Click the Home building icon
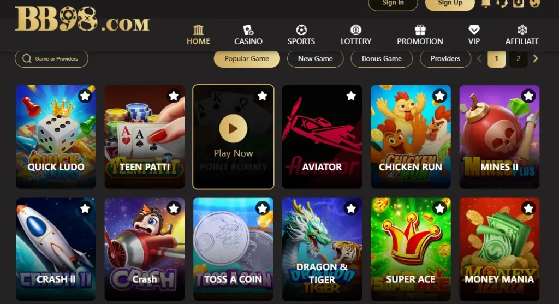The width and height of the screenshot is (559, 304). coord(198,30)
